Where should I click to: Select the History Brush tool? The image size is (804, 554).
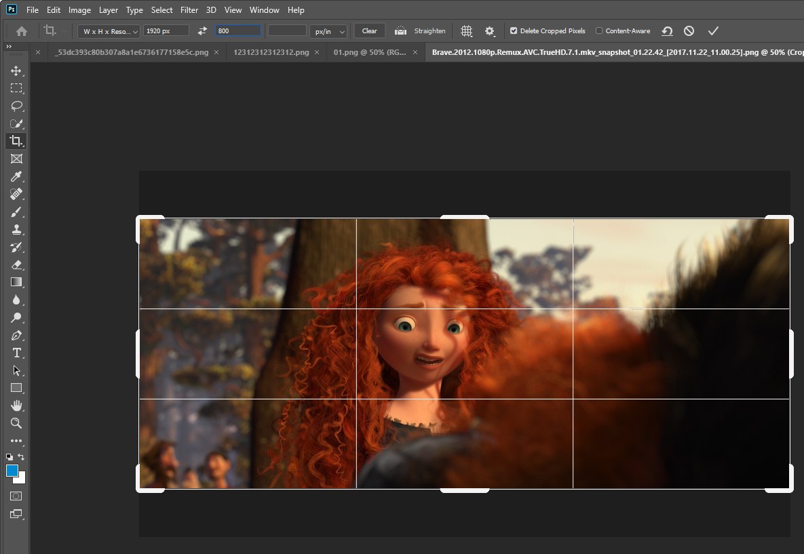(x=16, y=247)
